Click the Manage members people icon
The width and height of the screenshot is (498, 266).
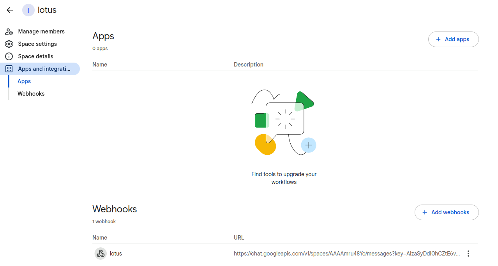(9, 31)
